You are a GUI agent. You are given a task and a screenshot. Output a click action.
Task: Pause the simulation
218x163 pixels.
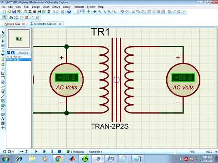[x=52, y=152]
